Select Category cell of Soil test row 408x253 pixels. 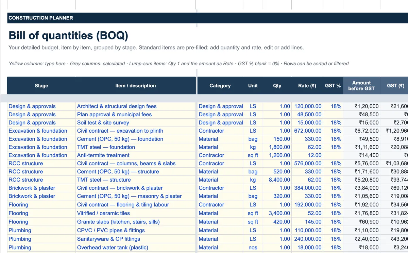220,123
